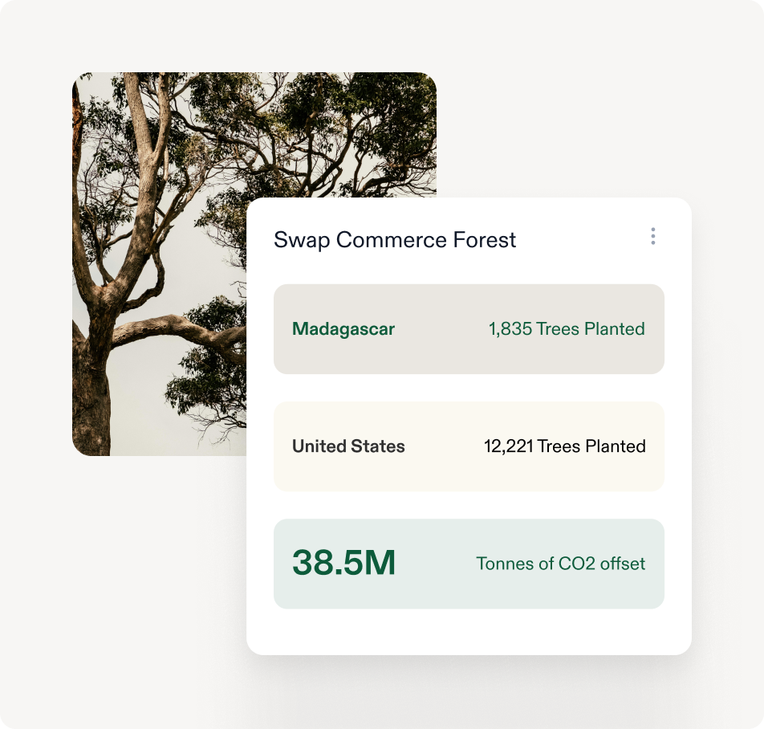The width and height of the screenshot is (764, 729).
Task: Open the three-dot menu on forest card
Action: (653, 236)
